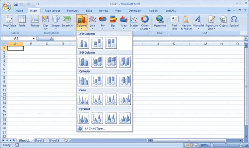
Task: Expand the Name Box dropdown arrow
Action: [33, 38]
